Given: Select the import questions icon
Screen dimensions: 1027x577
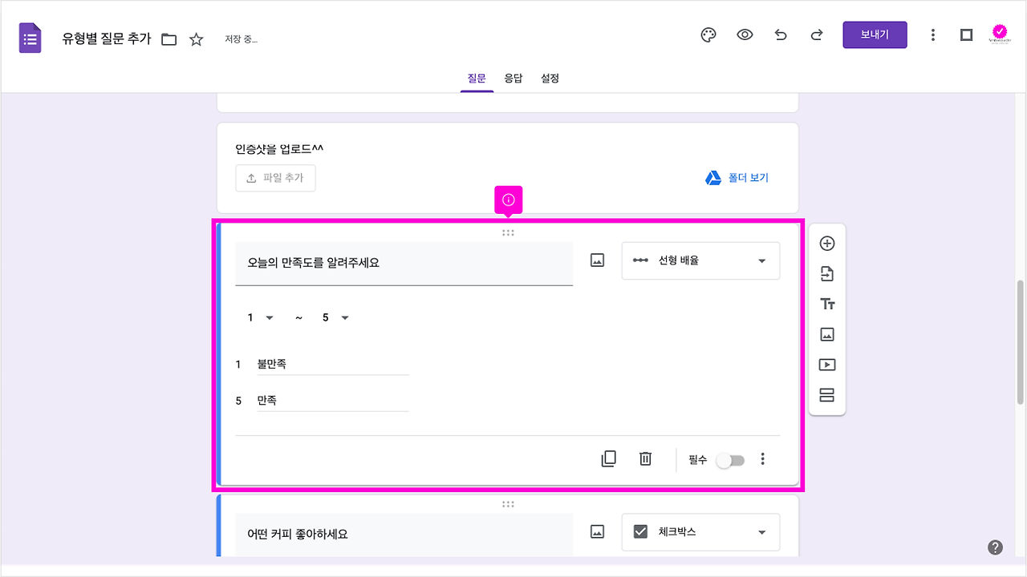Looking at the screenshot, I should [826, 273].
